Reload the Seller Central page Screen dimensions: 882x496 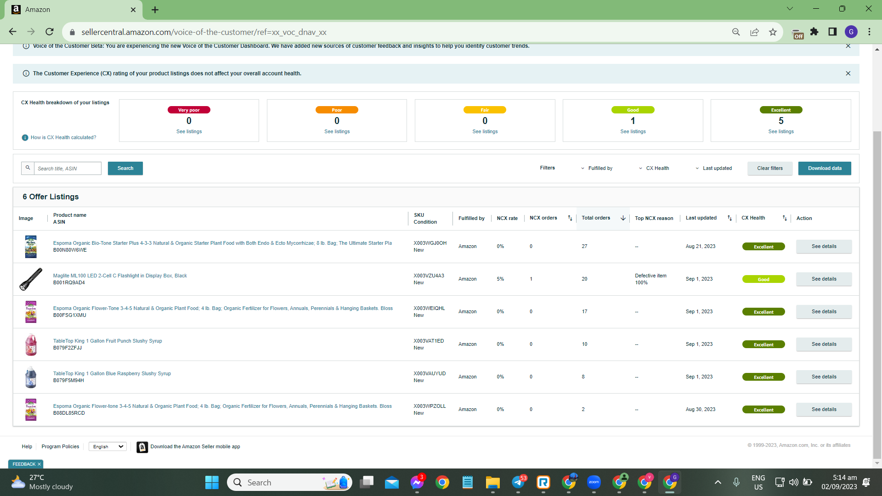coord(50,32)
